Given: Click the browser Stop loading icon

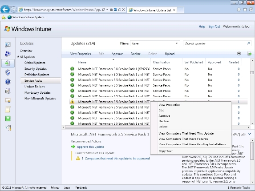Looking at the screenshot, I should click(x=123, y=10).
